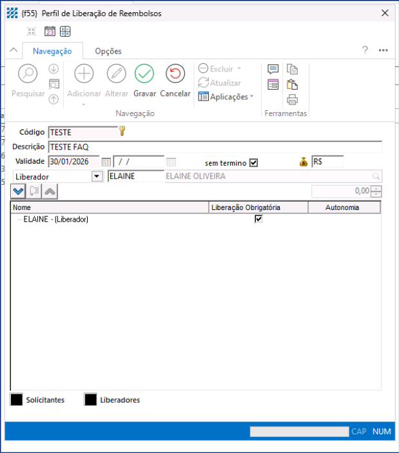Open the calendar icon in top toolbar
This screenshot has height=453, width=399.
point(50,32)
